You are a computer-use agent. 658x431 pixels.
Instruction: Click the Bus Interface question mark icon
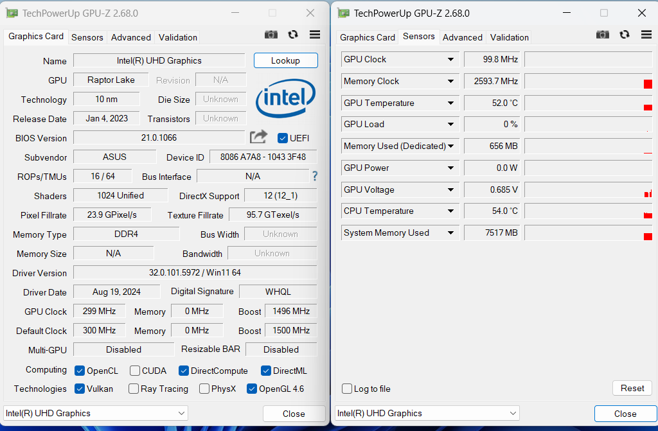click(x=315, y=176)
